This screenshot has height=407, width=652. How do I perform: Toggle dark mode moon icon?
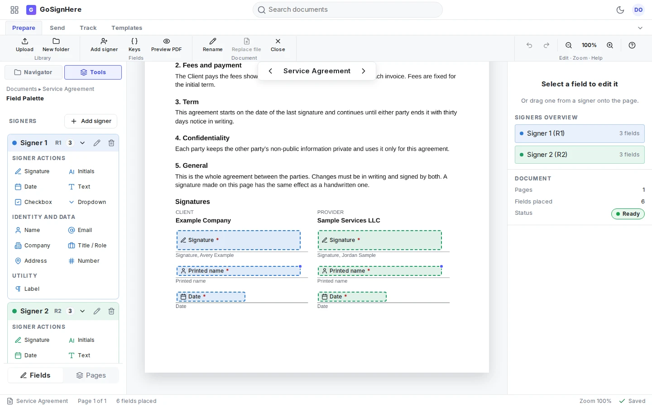point(620,9)
